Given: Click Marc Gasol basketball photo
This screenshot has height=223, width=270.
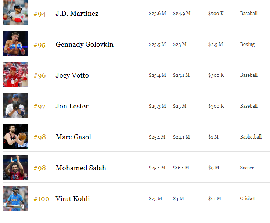Looking at the screenshot, I should point(15,136).
